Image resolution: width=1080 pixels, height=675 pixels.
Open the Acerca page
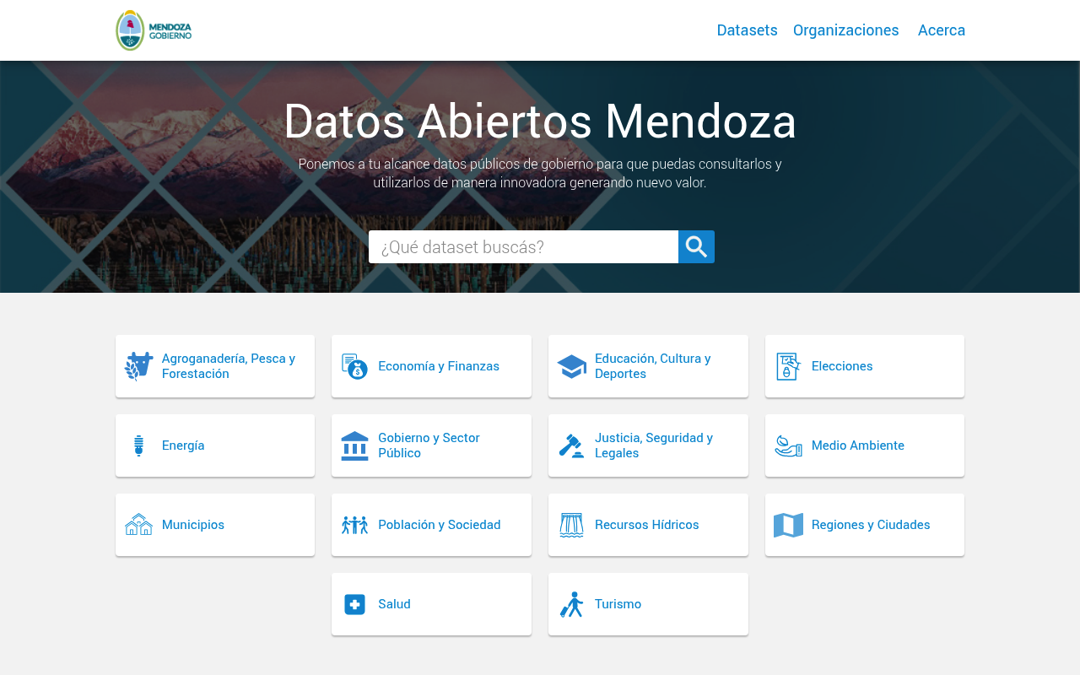pos(942,30)
